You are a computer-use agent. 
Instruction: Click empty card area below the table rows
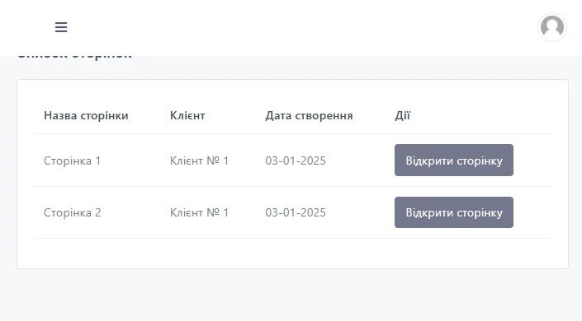pos(292,254)
